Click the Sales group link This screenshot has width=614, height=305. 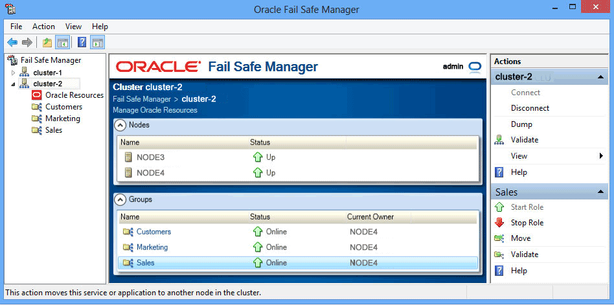click(145, 263)
